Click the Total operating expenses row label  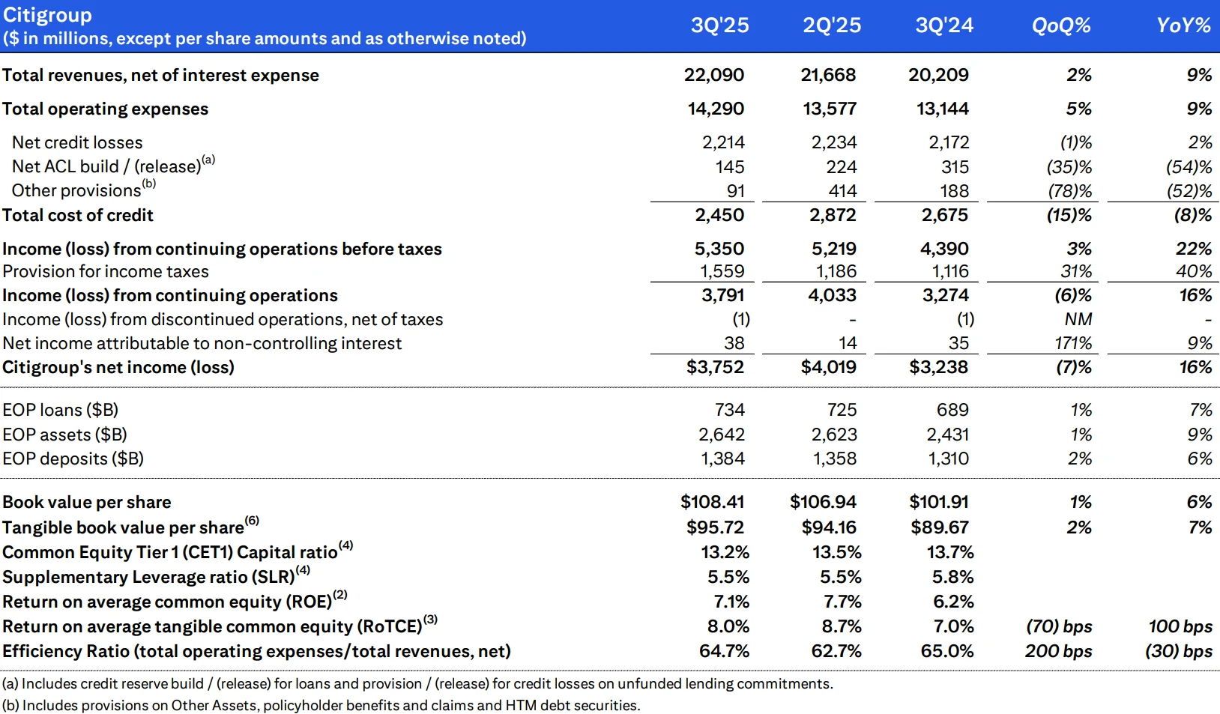[x=106, y=109]
